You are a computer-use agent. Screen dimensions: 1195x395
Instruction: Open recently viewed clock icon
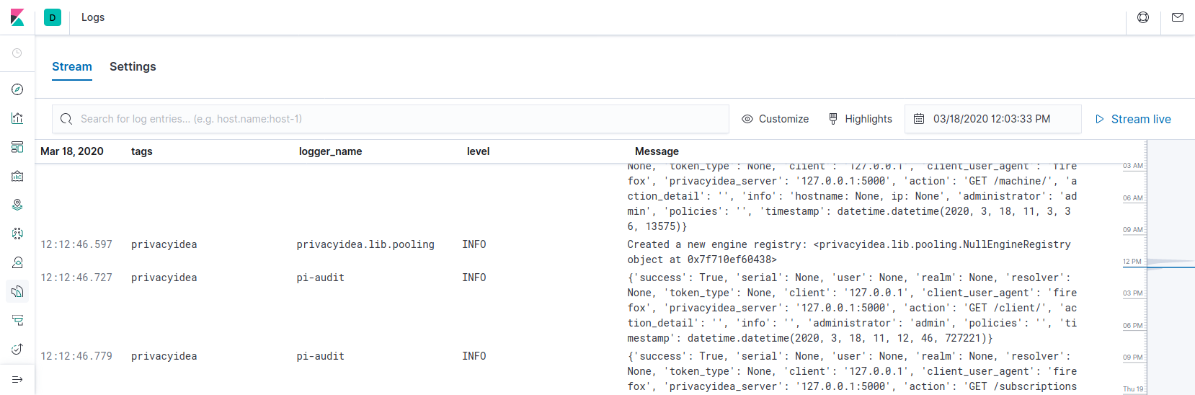click(x=17, y=53)
